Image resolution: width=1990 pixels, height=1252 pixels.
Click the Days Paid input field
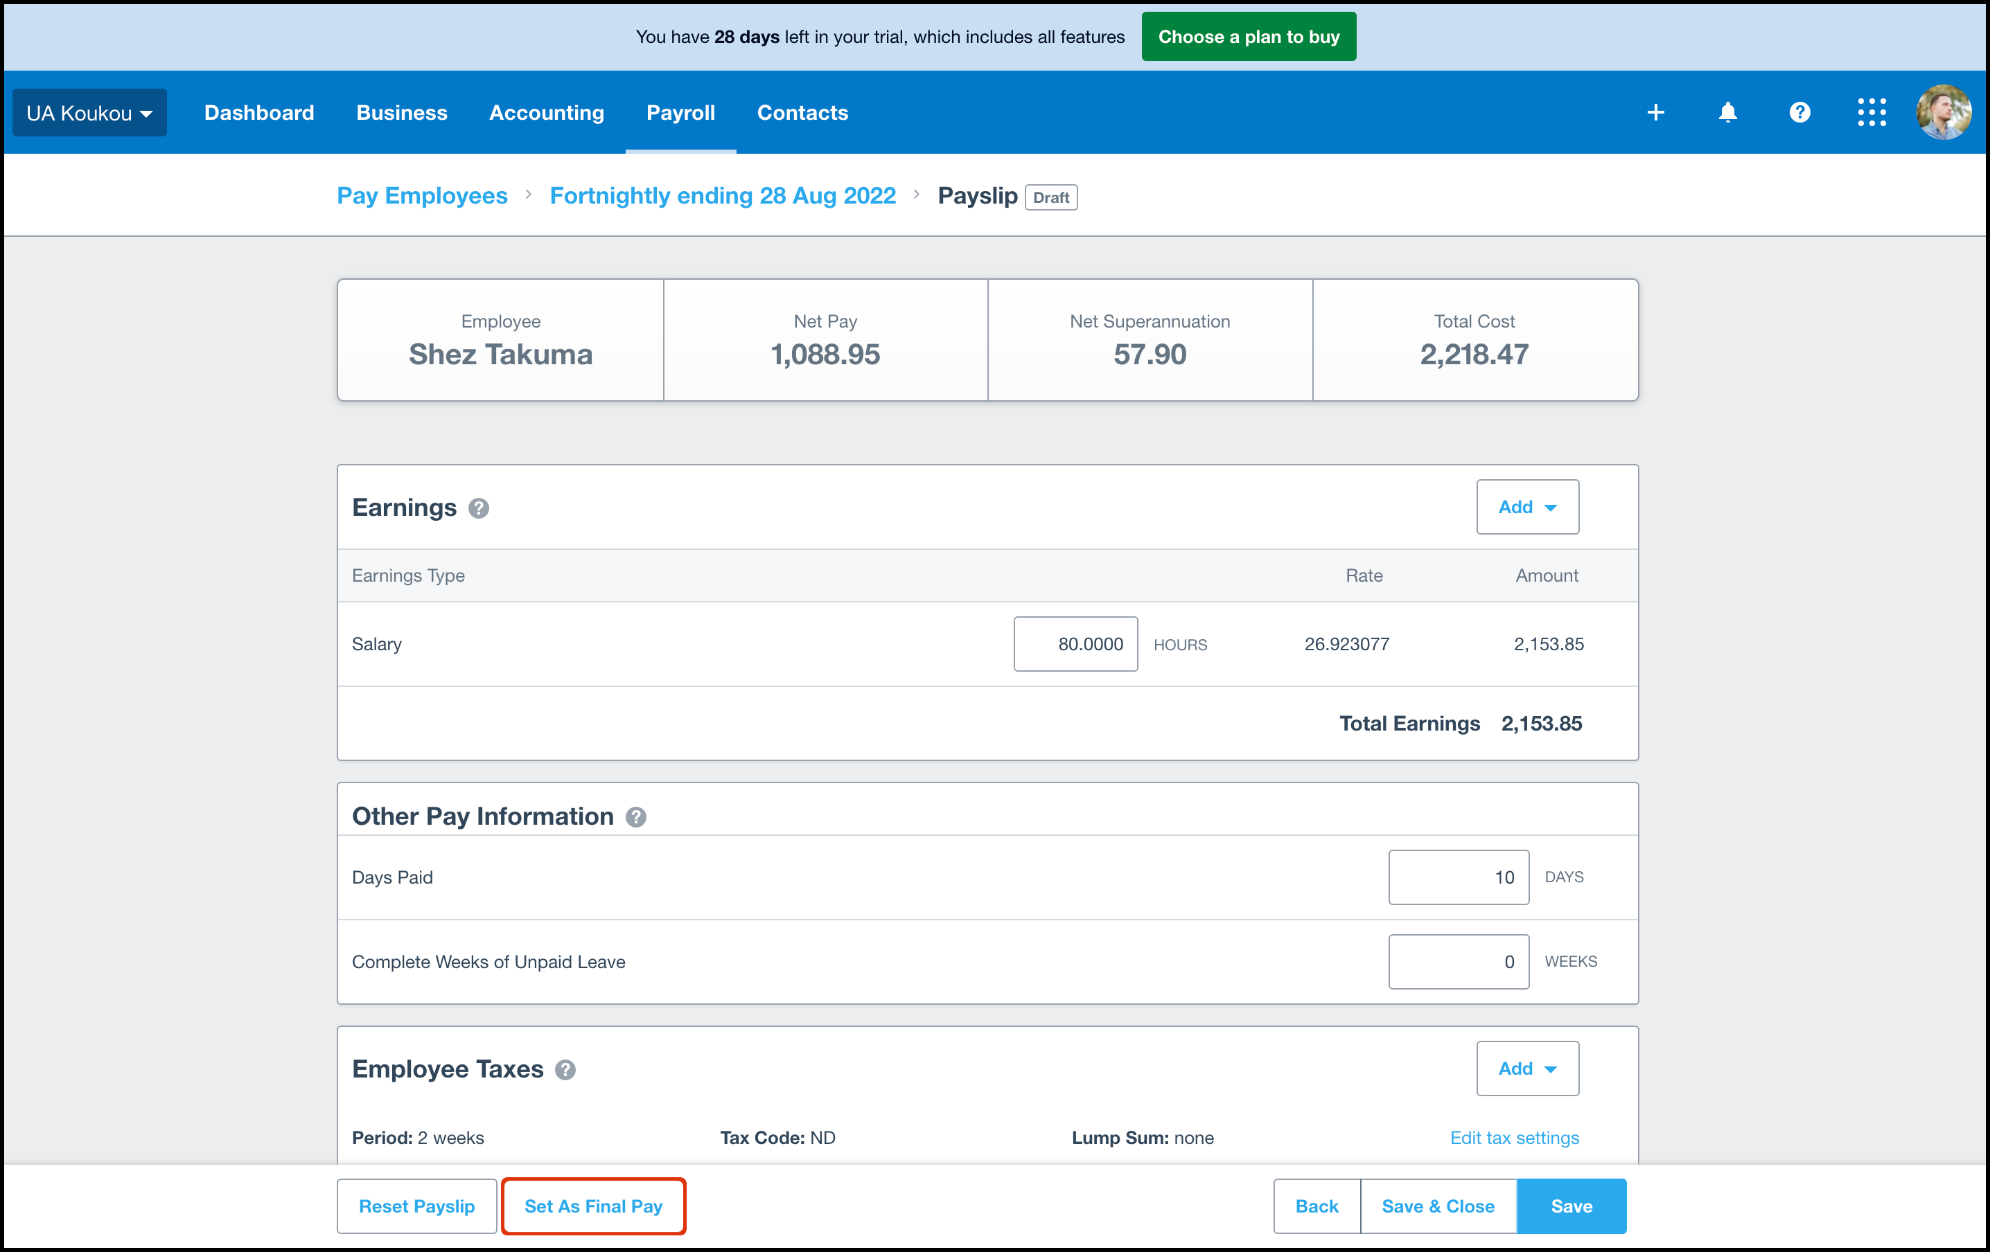pyautogui.click(x=1458, y=877)
